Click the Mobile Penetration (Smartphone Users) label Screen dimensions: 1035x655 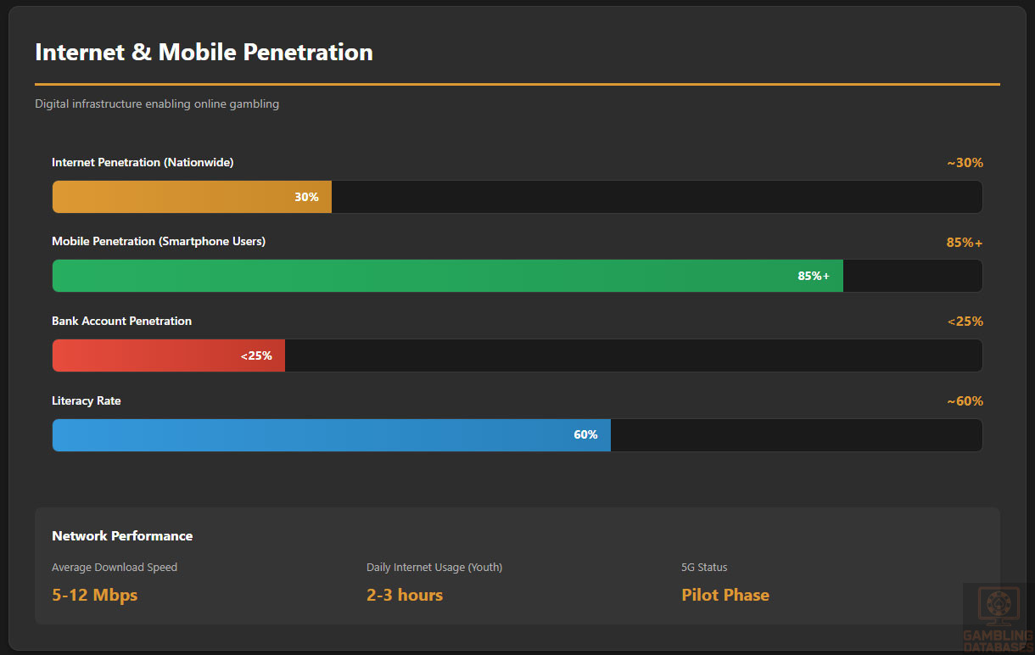tap(159, 242)
